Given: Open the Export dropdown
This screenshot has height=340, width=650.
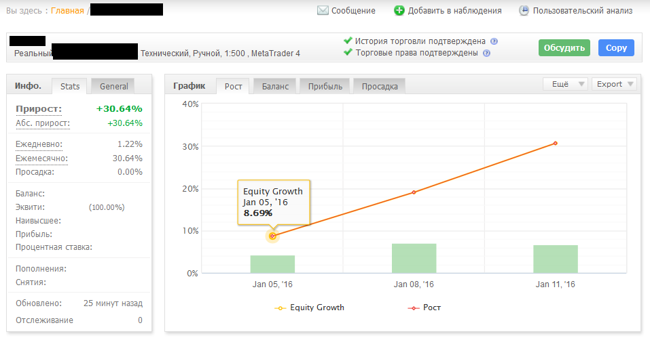Looking at the screenshot, I should 614,84.
